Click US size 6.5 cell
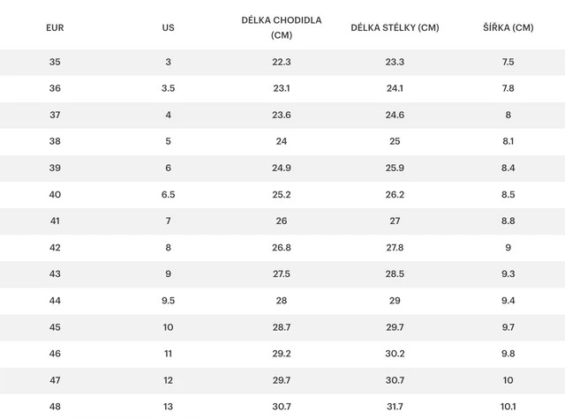The image size is (565, 419). click(168, 195)
